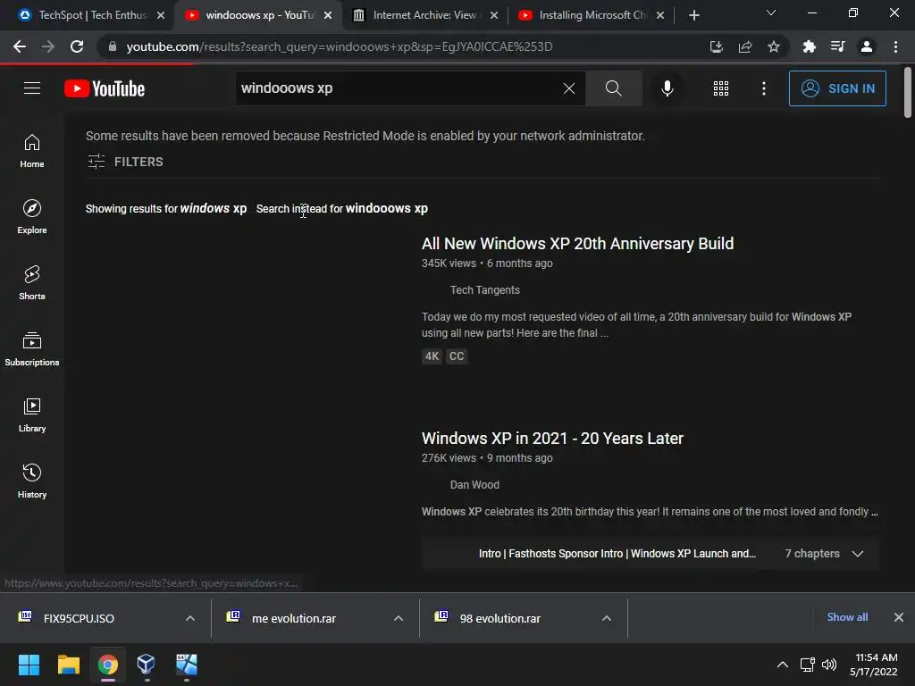Go forward with the browser forward arrow

point(48,46)
